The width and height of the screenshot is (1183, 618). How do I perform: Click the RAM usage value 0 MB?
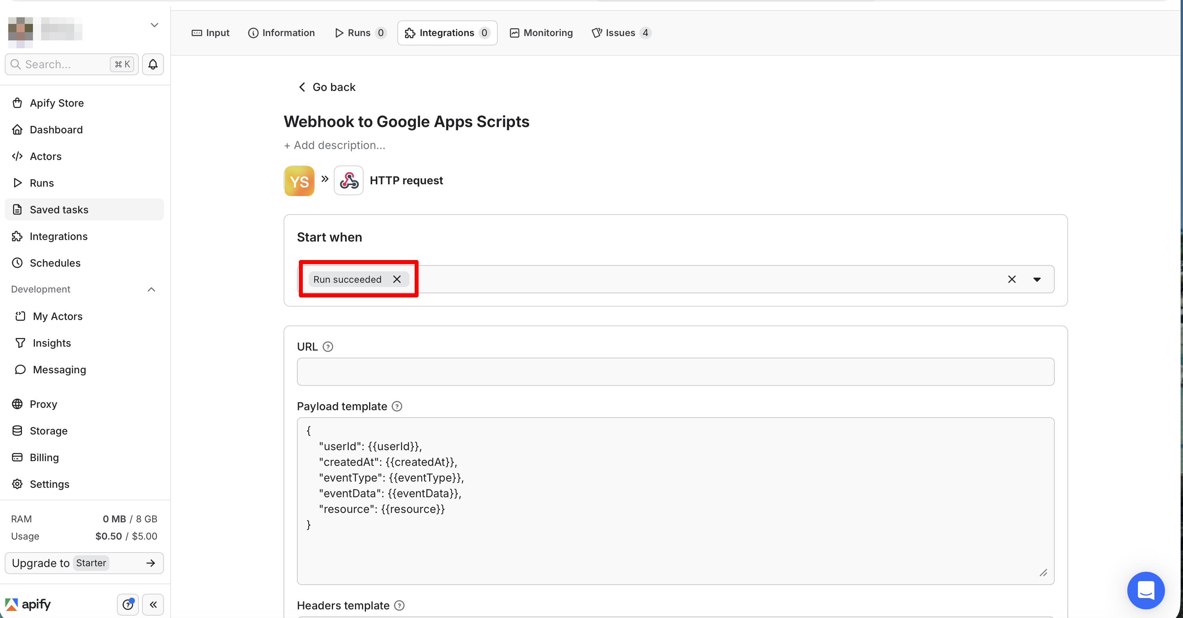[115, 519]
